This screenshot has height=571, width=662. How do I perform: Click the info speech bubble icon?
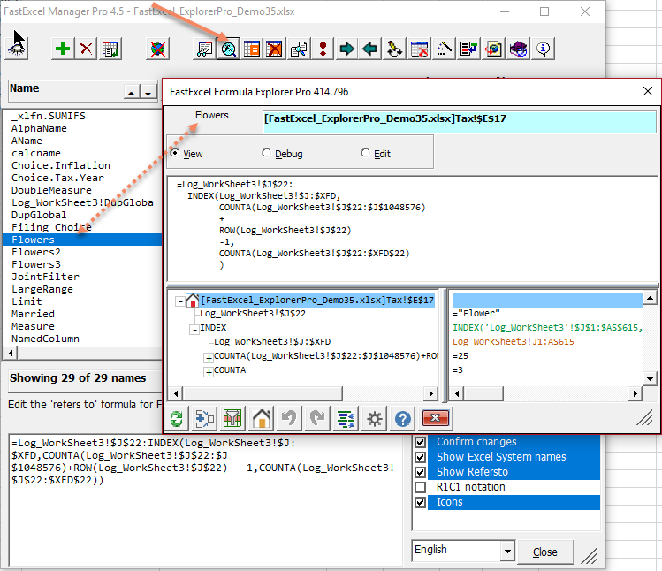coord(543,49)
